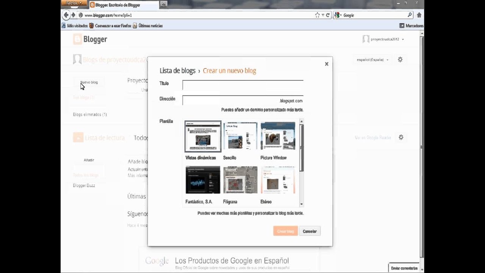Open the Últimas noticias bookmark
Viewport: 485px width, 273px height.
pyautogui.click(x=148, y=26)
